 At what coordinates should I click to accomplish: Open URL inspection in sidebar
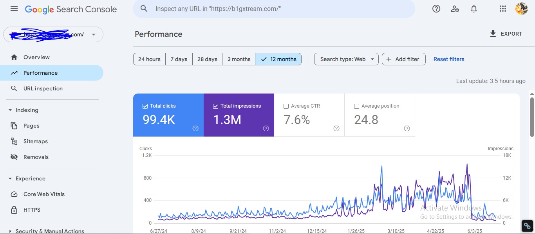coord(43,88)
